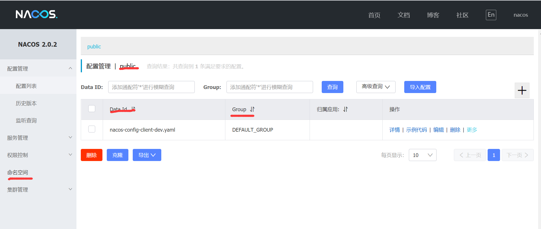Focus the Group search field
Screen dimensions: 541x229
[x=270, y=87]
